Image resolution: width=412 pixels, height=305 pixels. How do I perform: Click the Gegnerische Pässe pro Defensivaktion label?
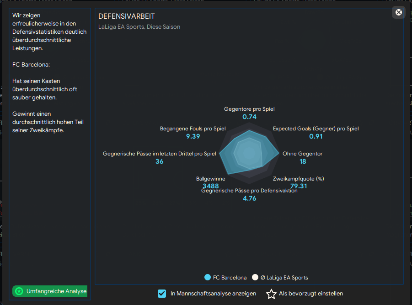(x=249, y=191)
